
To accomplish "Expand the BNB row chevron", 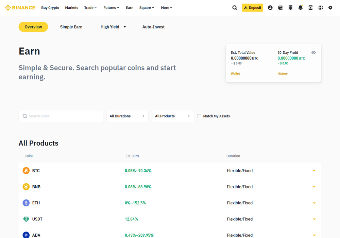I will tap(314, 187).
